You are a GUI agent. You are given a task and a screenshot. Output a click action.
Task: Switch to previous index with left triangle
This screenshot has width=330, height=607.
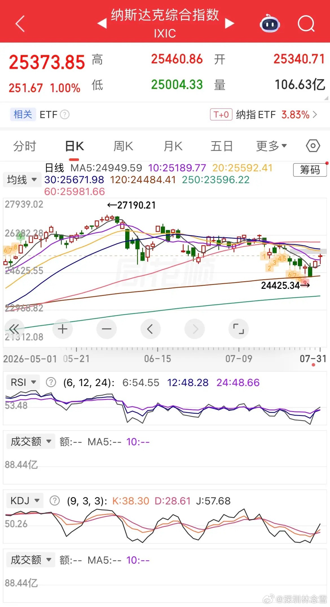point(102,23)
